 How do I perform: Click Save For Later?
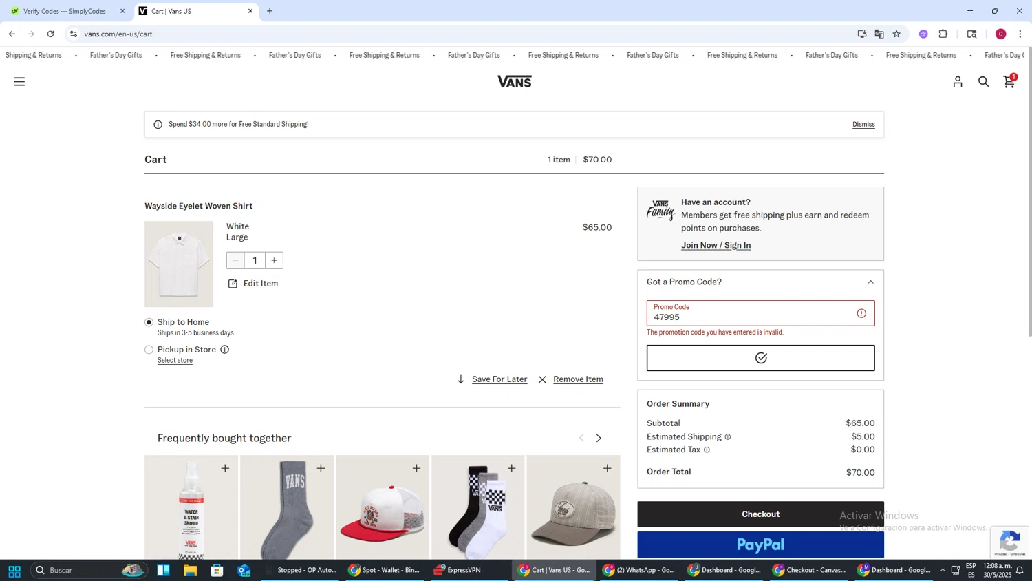(x=499, y=379)
